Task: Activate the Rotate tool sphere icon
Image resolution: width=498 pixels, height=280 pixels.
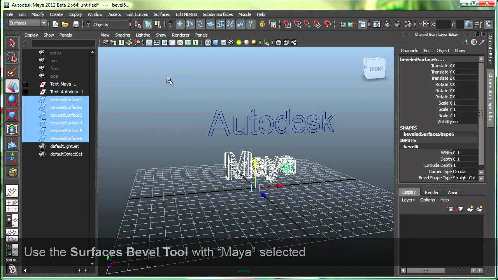Action: pyautogui.click(x=12, y=100)
